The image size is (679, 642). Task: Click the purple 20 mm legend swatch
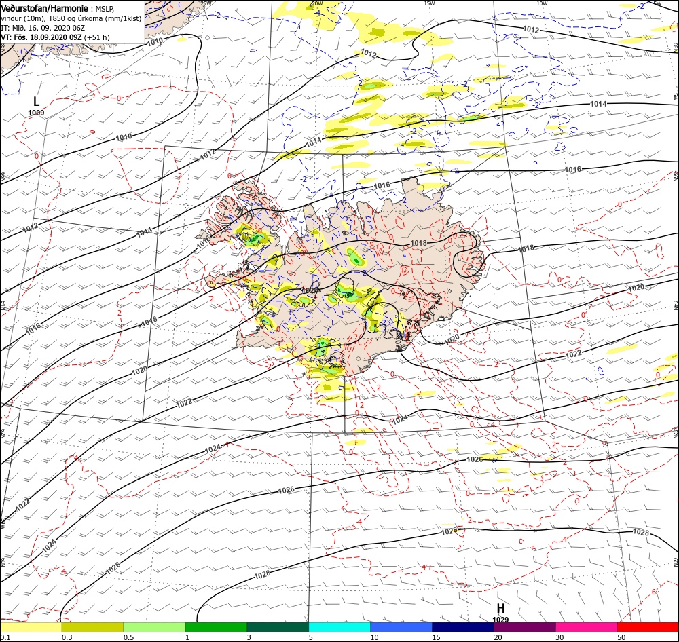click(x=524, y=627)
